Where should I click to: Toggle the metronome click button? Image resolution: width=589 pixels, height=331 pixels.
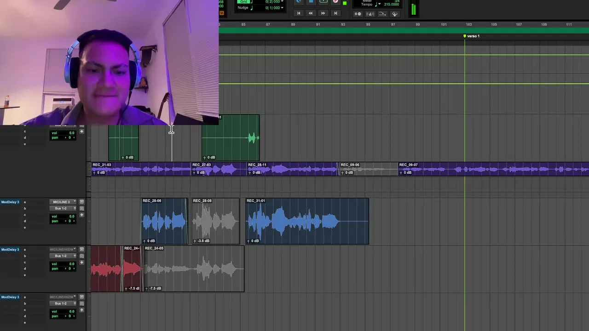(x=370, y=14)
